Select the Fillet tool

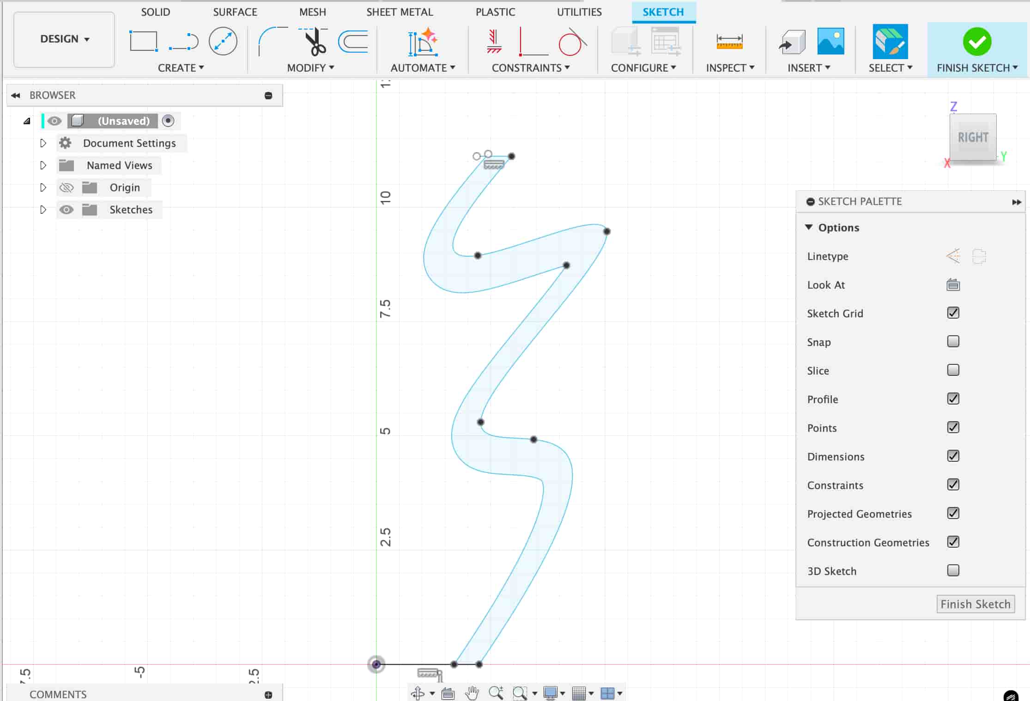[x=273, y=41]
